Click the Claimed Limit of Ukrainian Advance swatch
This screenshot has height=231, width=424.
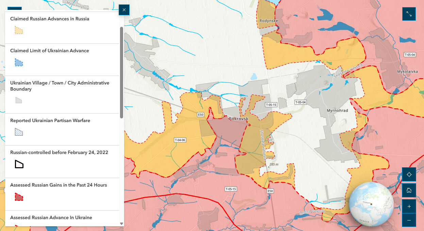click(x=19, y=62)
